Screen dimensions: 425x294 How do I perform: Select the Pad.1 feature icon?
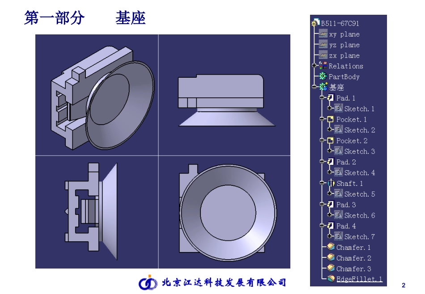[331, 97]
